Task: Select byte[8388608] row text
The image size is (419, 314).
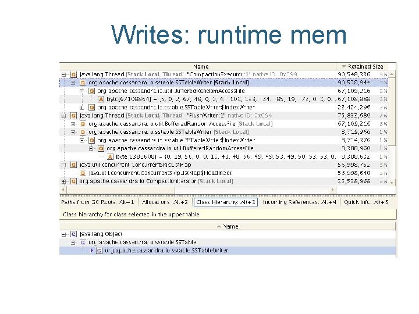Action: 226,157
